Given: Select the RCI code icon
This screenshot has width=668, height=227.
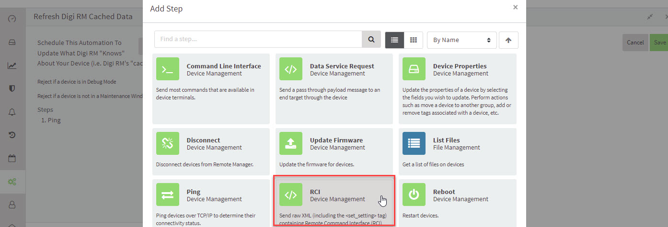Looking at the screenshot, I should tap(291, 195).
